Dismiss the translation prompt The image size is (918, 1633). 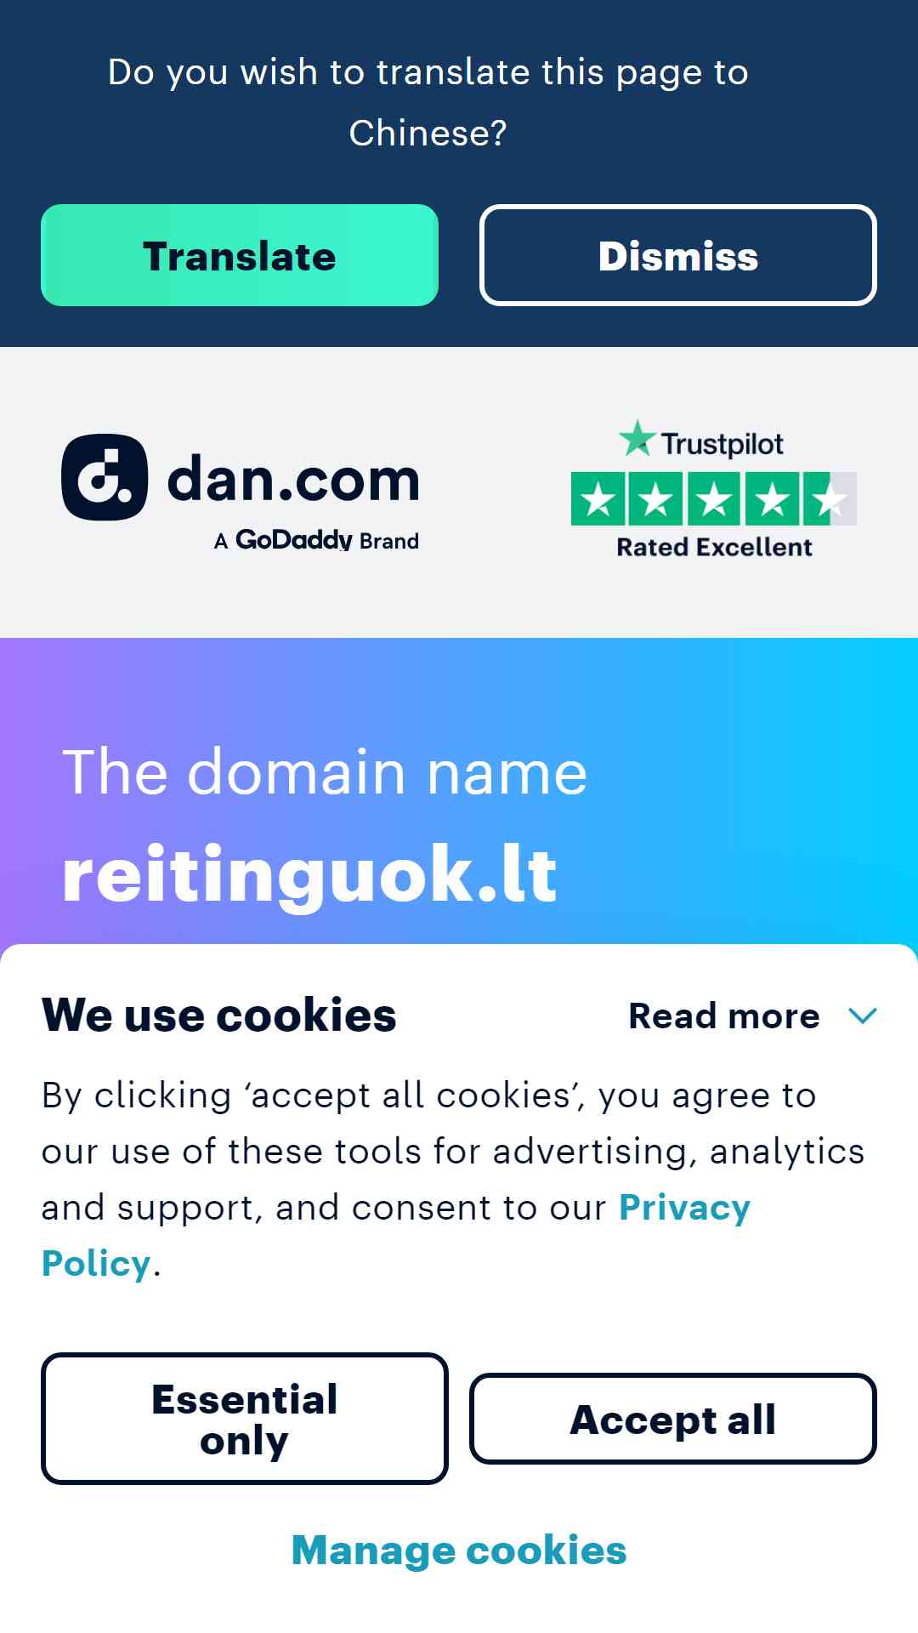(x=678, y=255)
